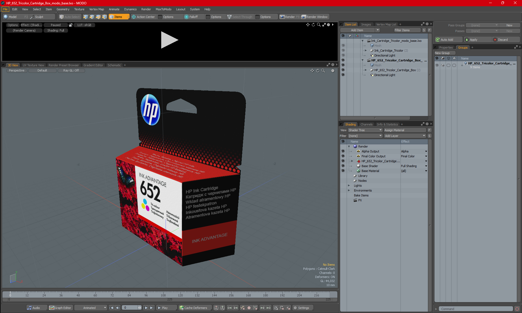
Task: Activate Items selection mode
Action: tap(119, 17)
